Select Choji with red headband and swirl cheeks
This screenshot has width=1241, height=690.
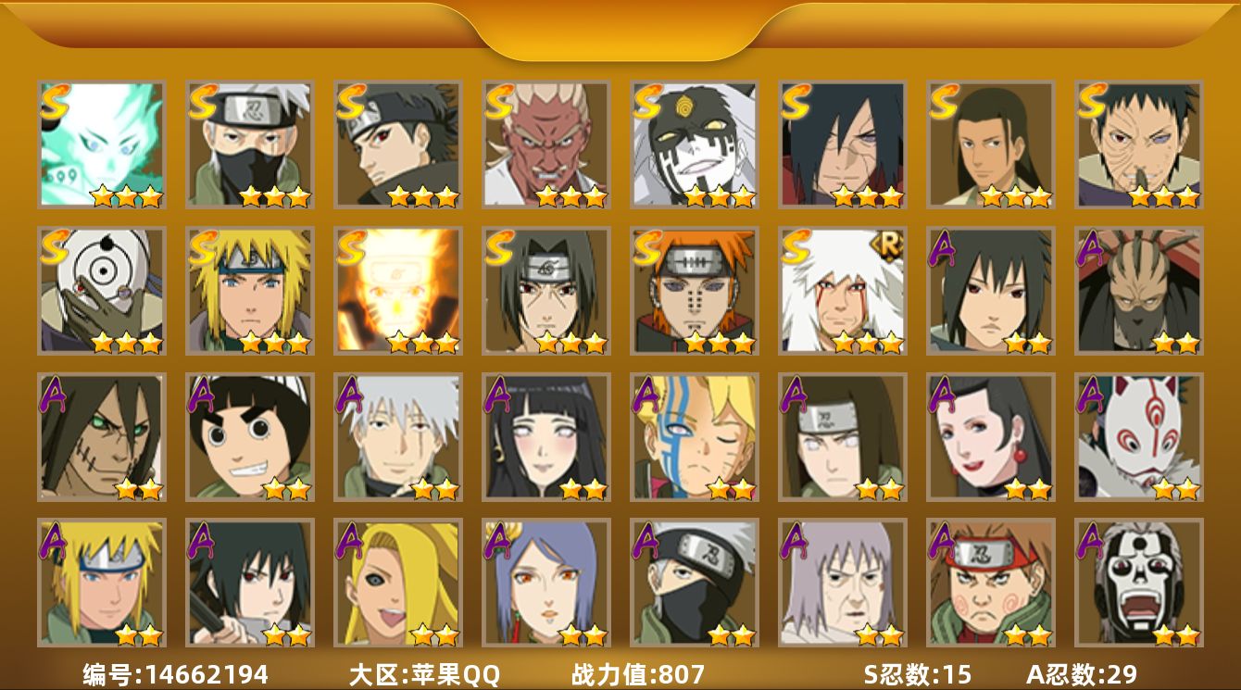pyautogui.click(x=990, y=583)
